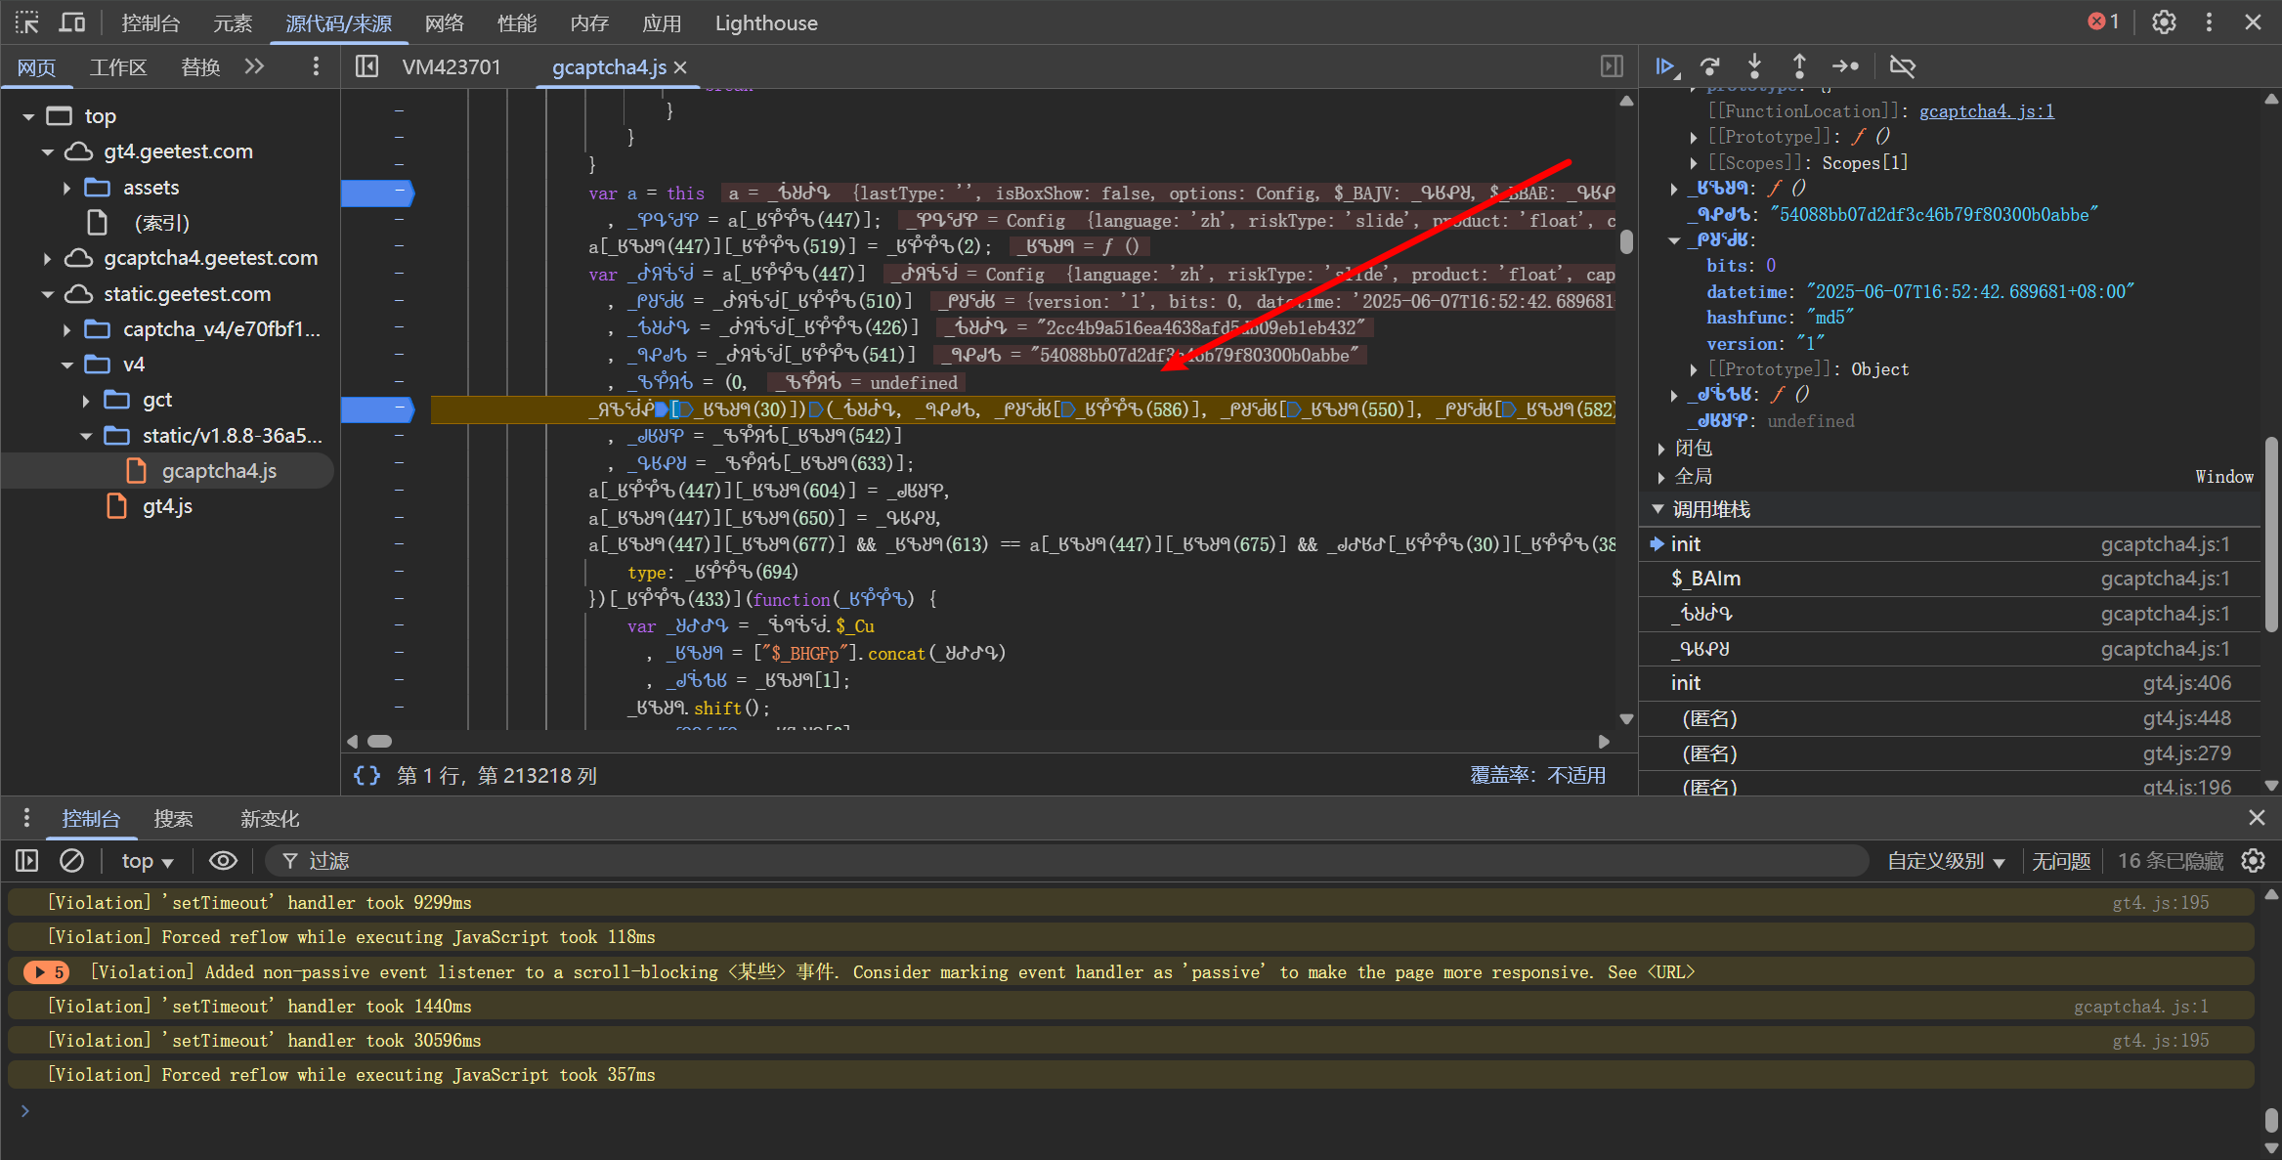Screen dimensions: 2282x1160
Task: Toggle the debugger sidebar icon
Action: pos(1612,66)
